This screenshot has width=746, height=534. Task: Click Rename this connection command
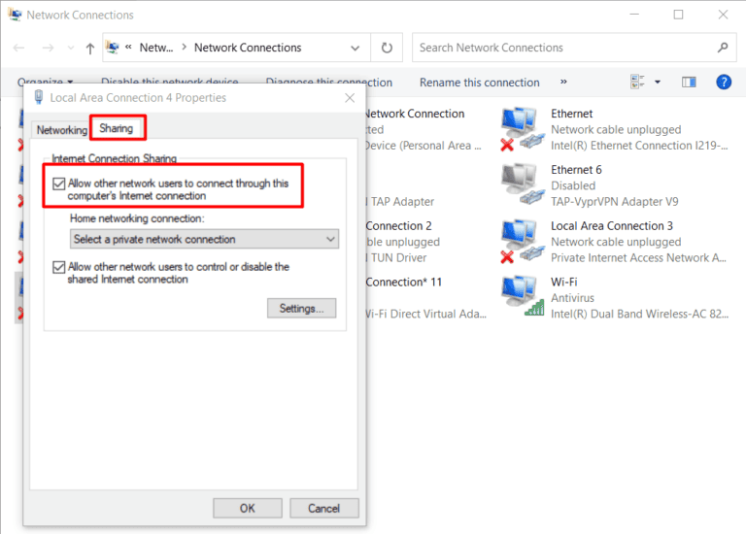click(x=479, y=83)
